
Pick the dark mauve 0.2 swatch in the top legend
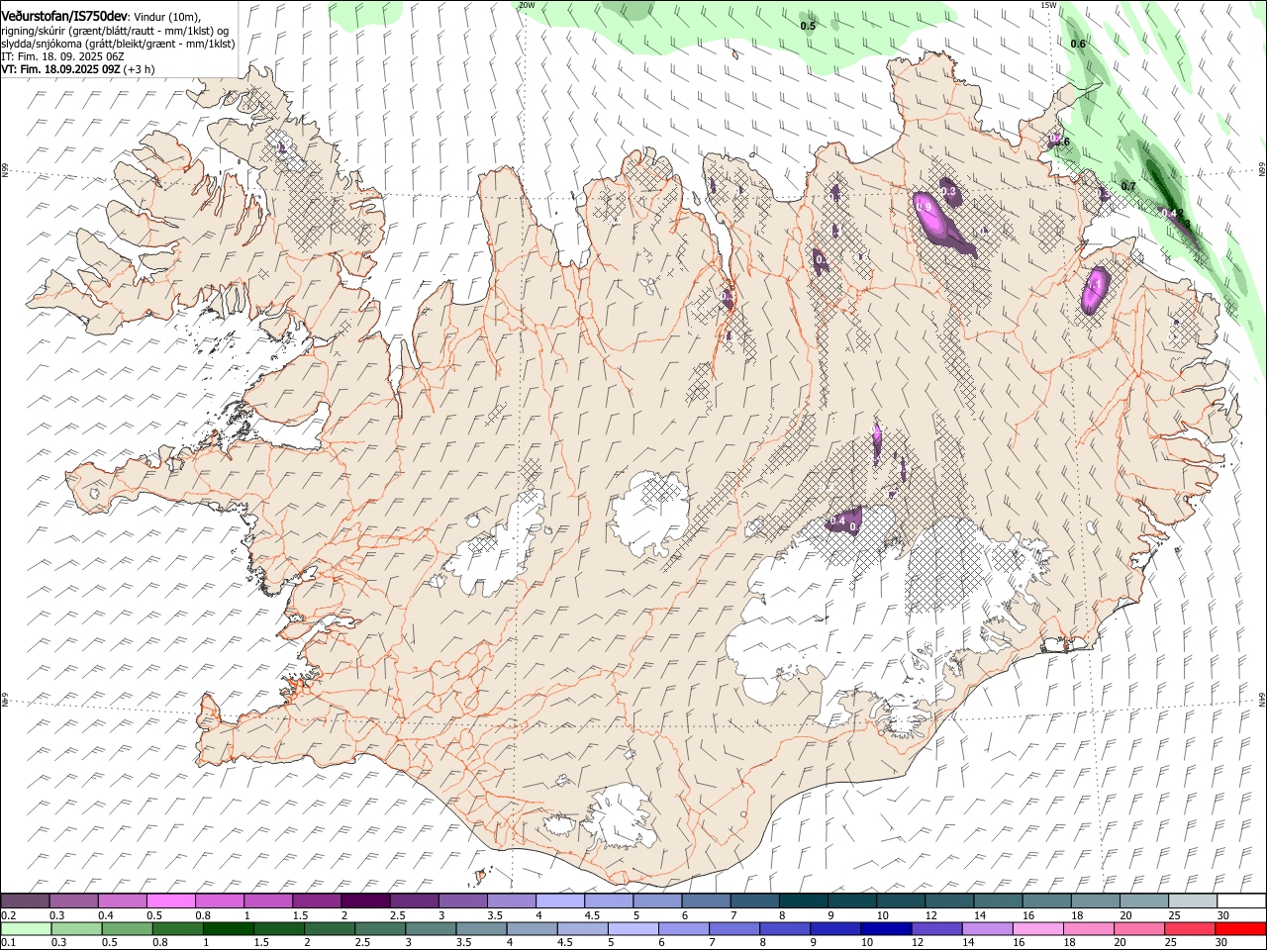click(26, 901)
